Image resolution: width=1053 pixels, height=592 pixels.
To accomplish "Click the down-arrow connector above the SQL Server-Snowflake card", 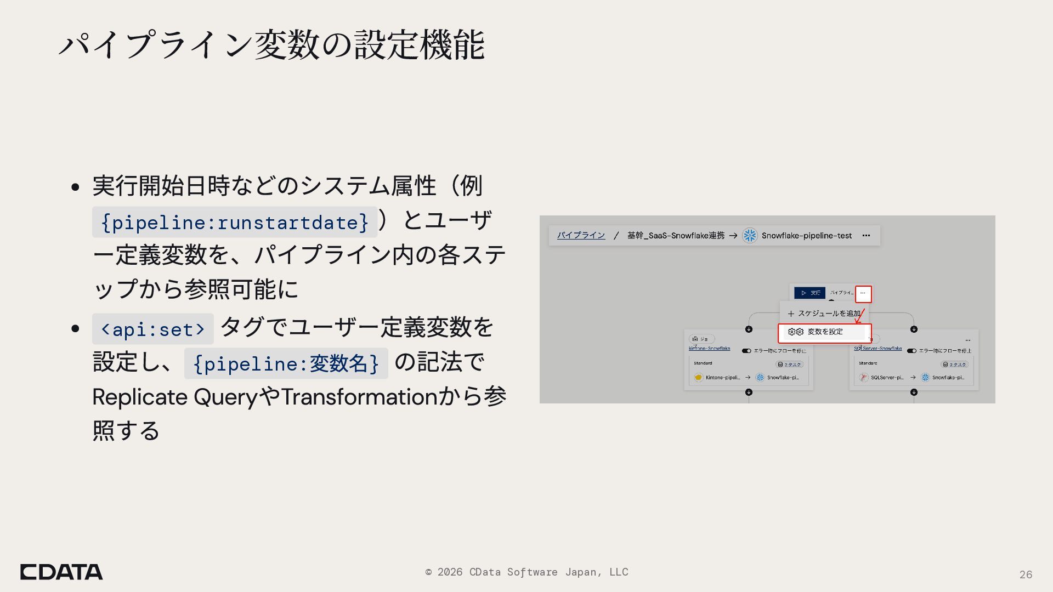I will pyautogui.click(x=914, y=329).
